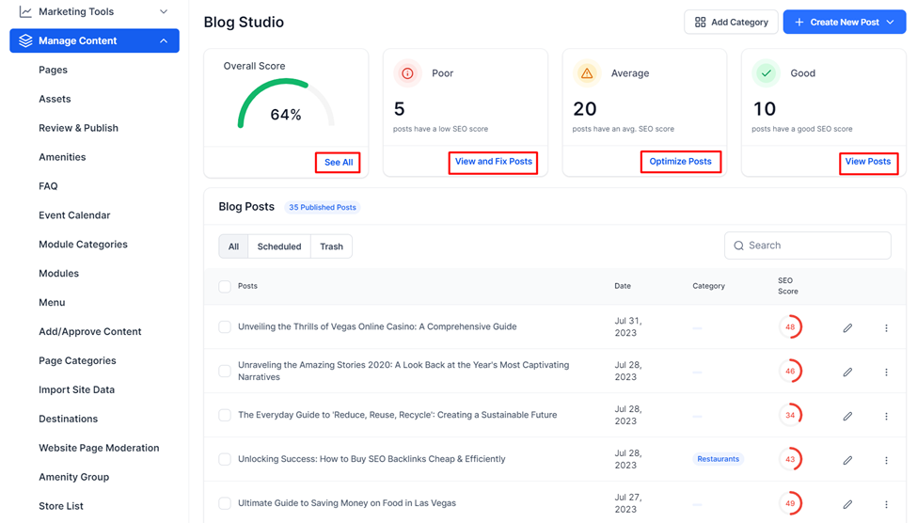Click the orange Average warning icon

pyautogui.click(x=587, y=73)
